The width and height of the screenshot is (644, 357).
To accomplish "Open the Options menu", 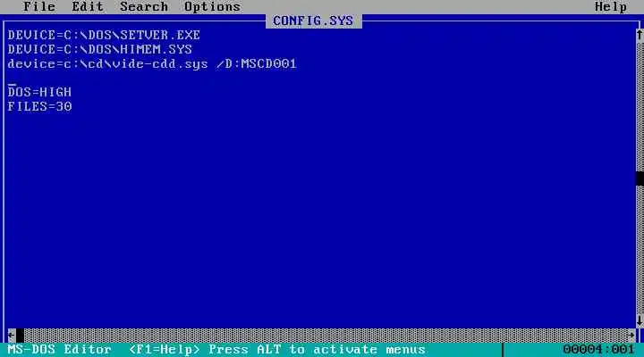I will click(212, 7).
